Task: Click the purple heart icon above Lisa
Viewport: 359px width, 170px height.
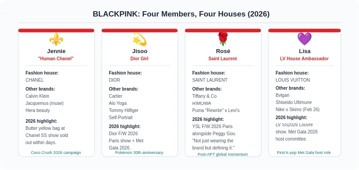Action: [x=304, y=39]
